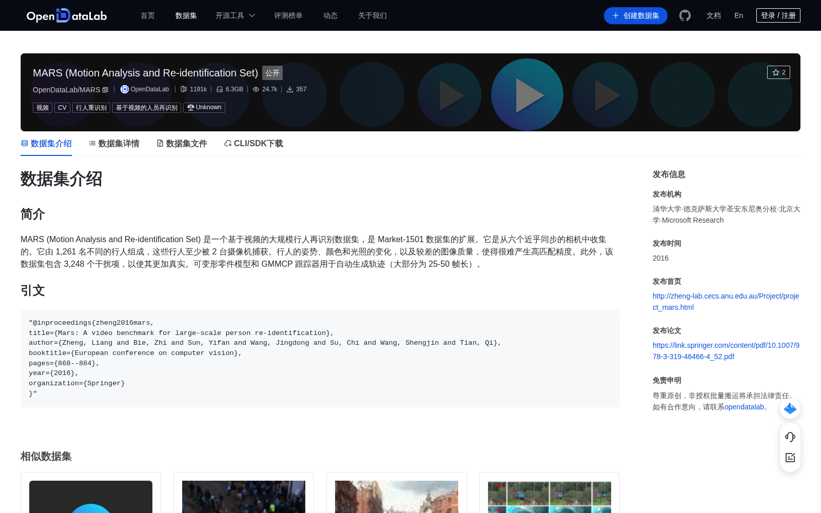Image resolution: width=821 pixels, height=513 pixels.
Task: Open the zheng-lab project homepage link
Action: 726,302
